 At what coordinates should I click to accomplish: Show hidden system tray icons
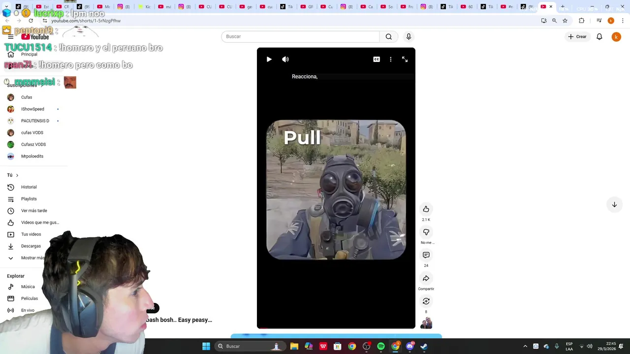[x=525, y=346]
